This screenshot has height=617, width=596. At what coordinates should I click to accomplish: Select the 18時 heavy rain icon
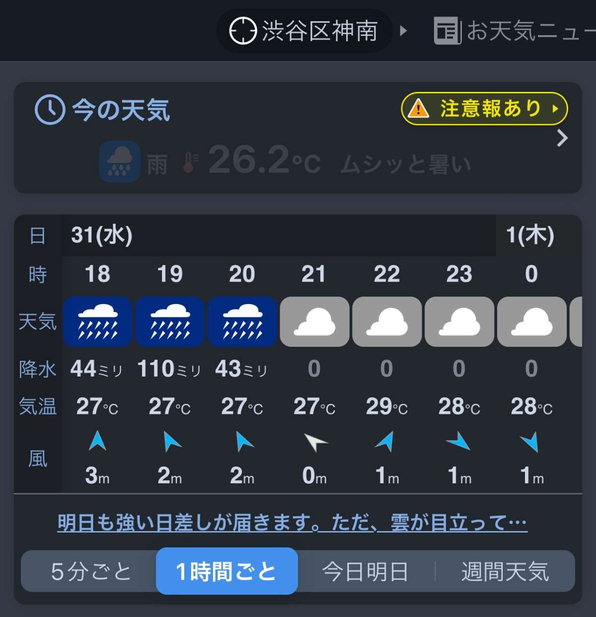click(97, 321)
